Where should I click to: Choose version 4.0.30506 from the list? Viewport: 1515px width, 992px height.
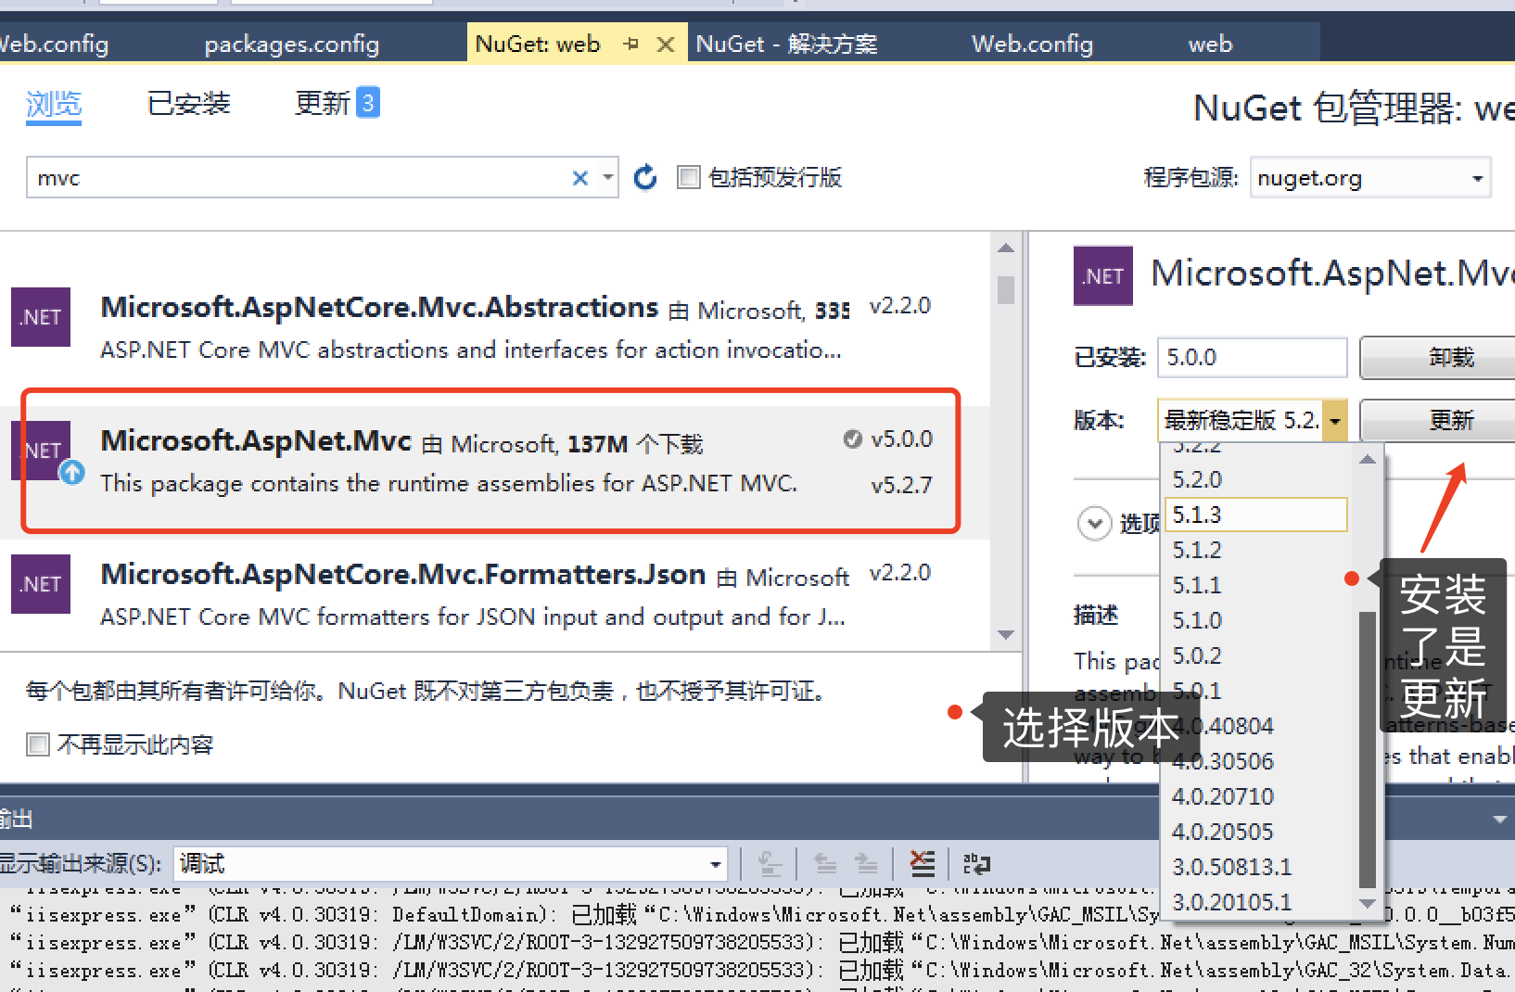coord(1255,761)
